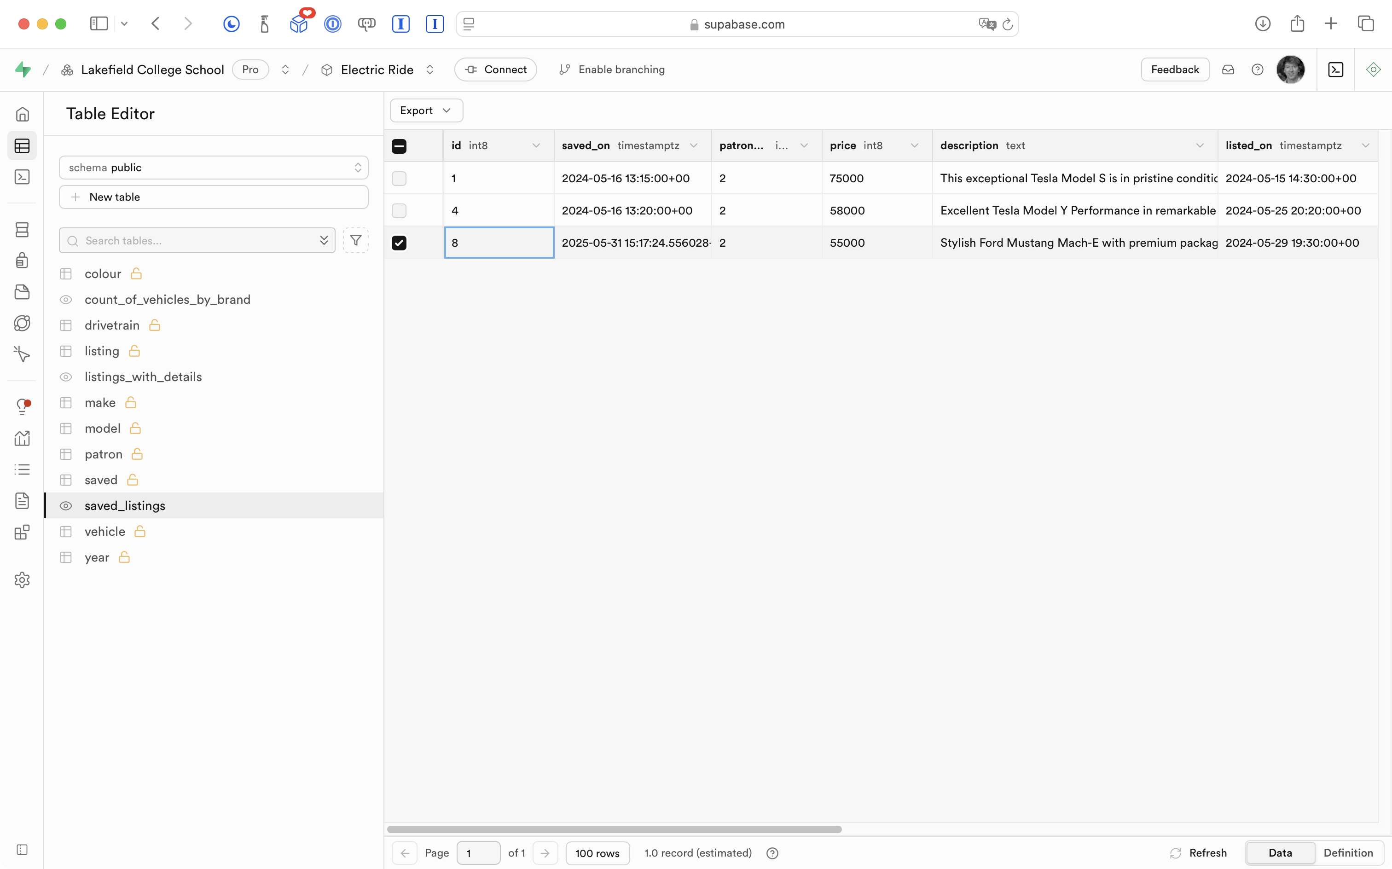Switch to the Definition tab

(1348, 853)
